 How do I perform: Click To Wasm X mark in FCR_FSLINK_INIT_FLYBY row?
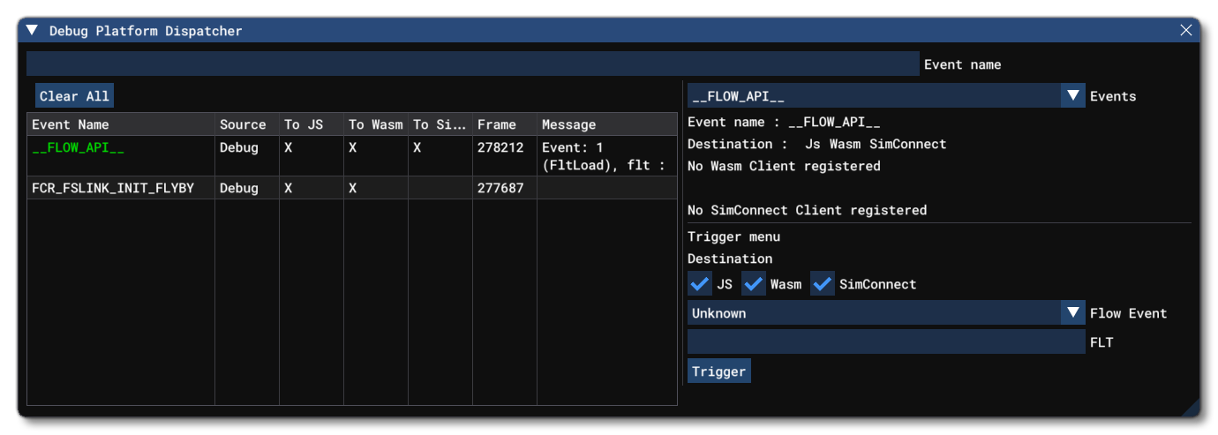point(353,188)
